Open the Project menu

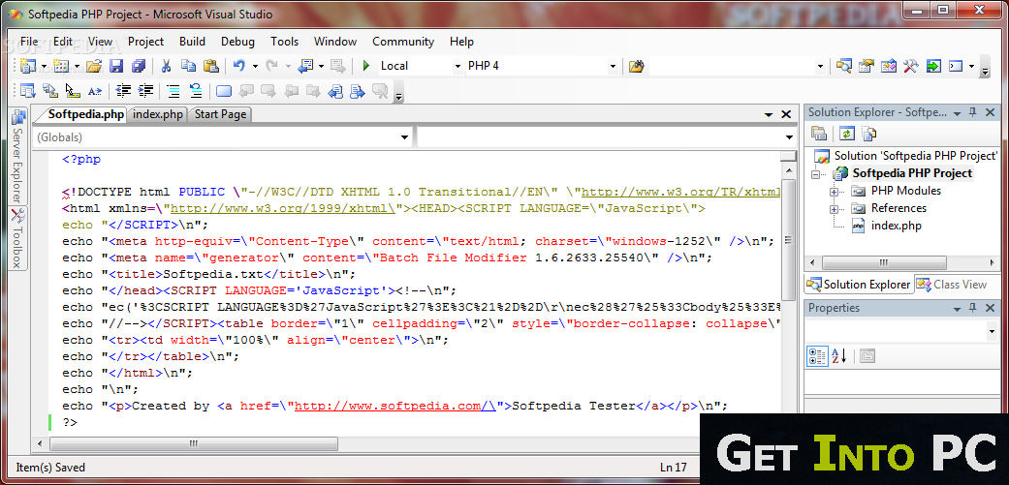point(145,41)
